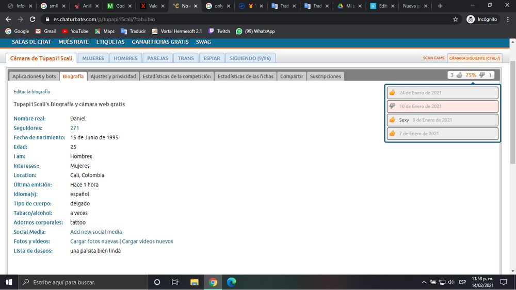
Task: Click the thumbs-up icon beside the 3 count
Action: pyautogui.click(x=459, y=75)
